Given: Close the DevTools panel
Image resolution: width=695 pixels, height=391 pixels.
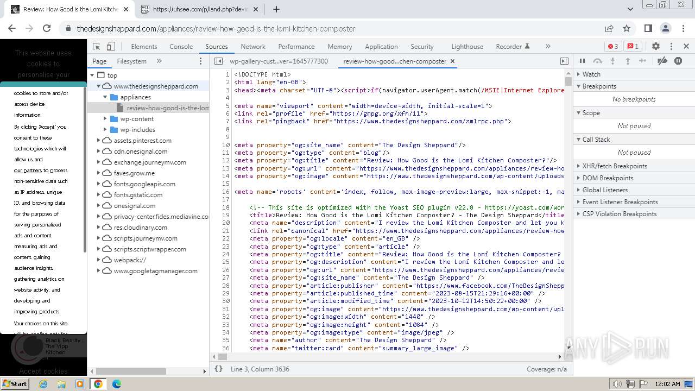Looking at the screenshot, I should tap(686, 47).
